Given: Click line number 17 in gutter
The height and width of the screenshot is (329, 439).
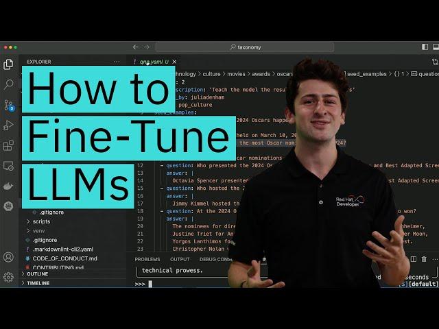Looking at the screenshot, I should coord(140,204).
